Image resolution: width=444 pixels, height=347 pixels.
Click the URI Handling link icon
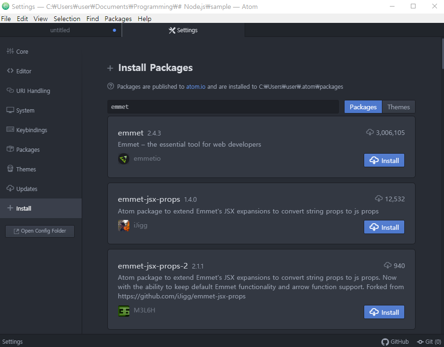point(10,90)
